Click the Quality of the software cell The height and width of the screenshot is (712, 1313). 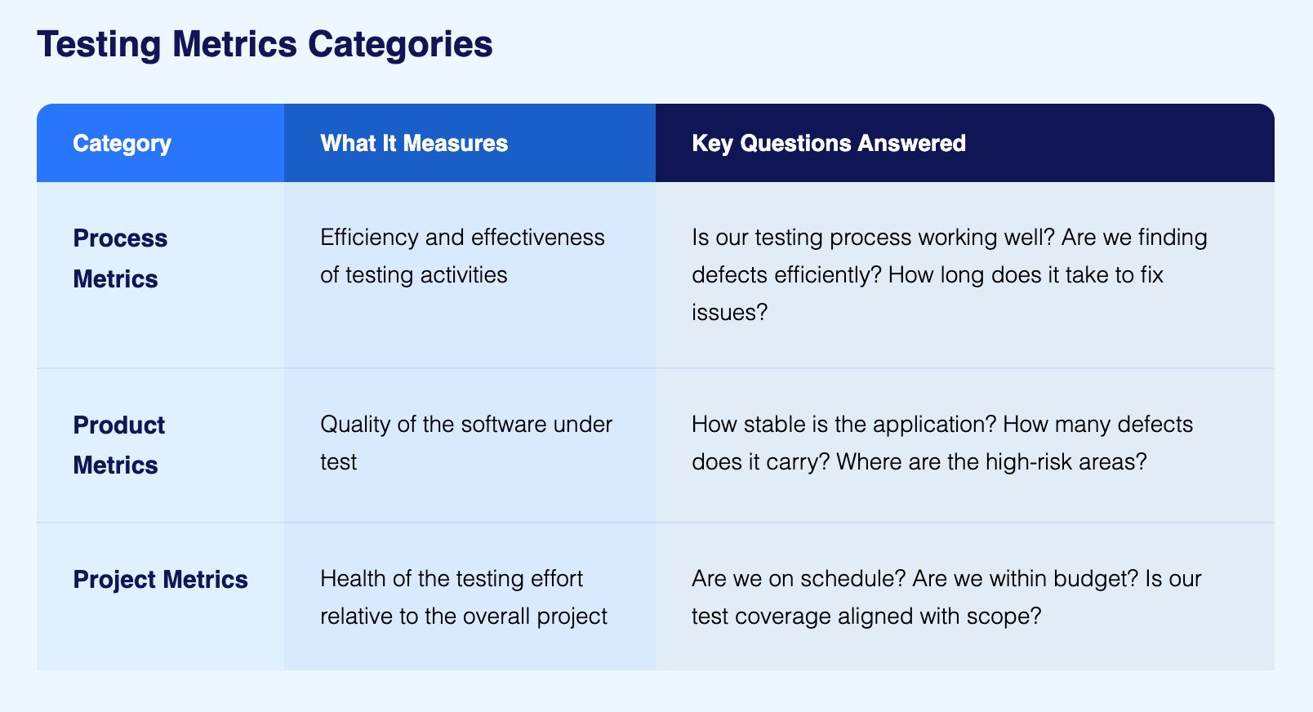[x=466, y=443]
